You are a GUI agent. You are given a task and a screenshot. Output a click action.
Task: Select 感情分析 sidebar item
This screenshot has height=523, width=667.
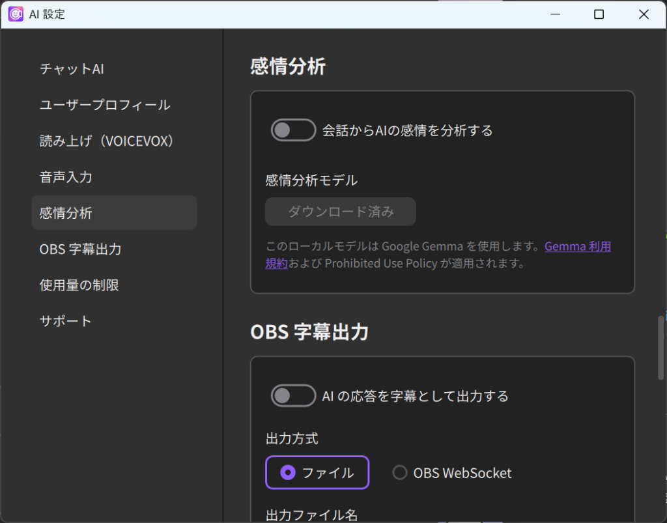pos(114,212)
